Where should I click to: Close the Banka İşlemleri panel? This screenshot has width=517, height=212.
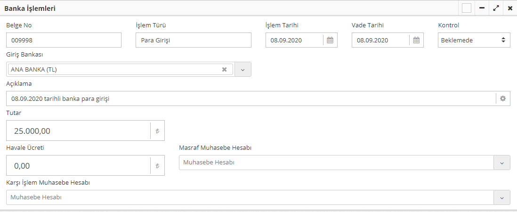(x=510, y=8)
